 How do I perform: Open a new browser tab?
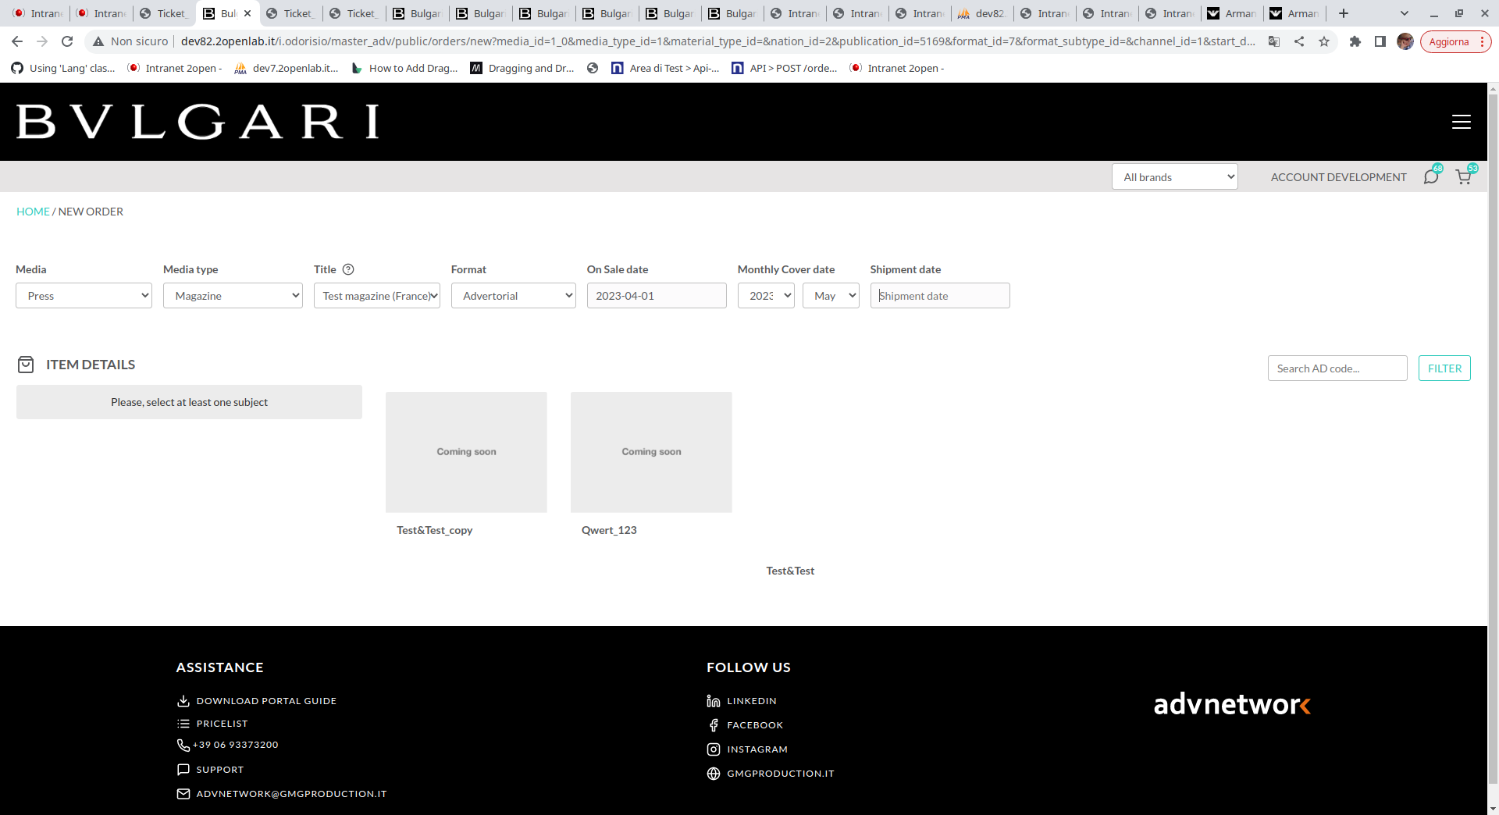pyautogui.click(x=1344, y=13)
